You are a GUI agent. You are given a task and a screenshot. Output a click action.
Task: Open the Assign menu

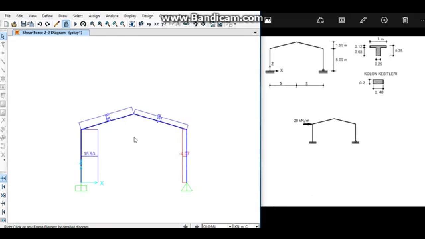coord(94,16)
